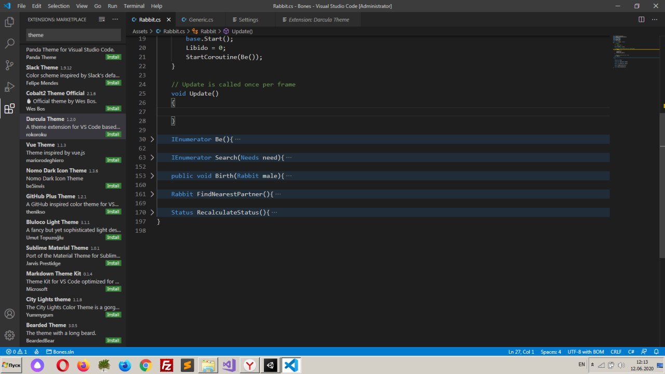Click Bones.sln project in status bar
Image resolution: width=665 pixels, height=374 pixels.
60,352
